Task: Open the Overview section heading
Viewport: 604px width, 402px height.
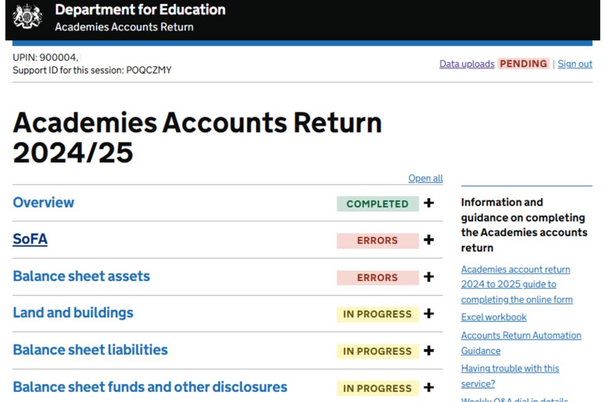Action: 43,203
